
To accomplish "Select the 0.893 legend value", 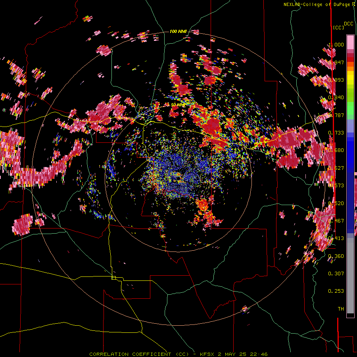I will (x=336, y=80).
